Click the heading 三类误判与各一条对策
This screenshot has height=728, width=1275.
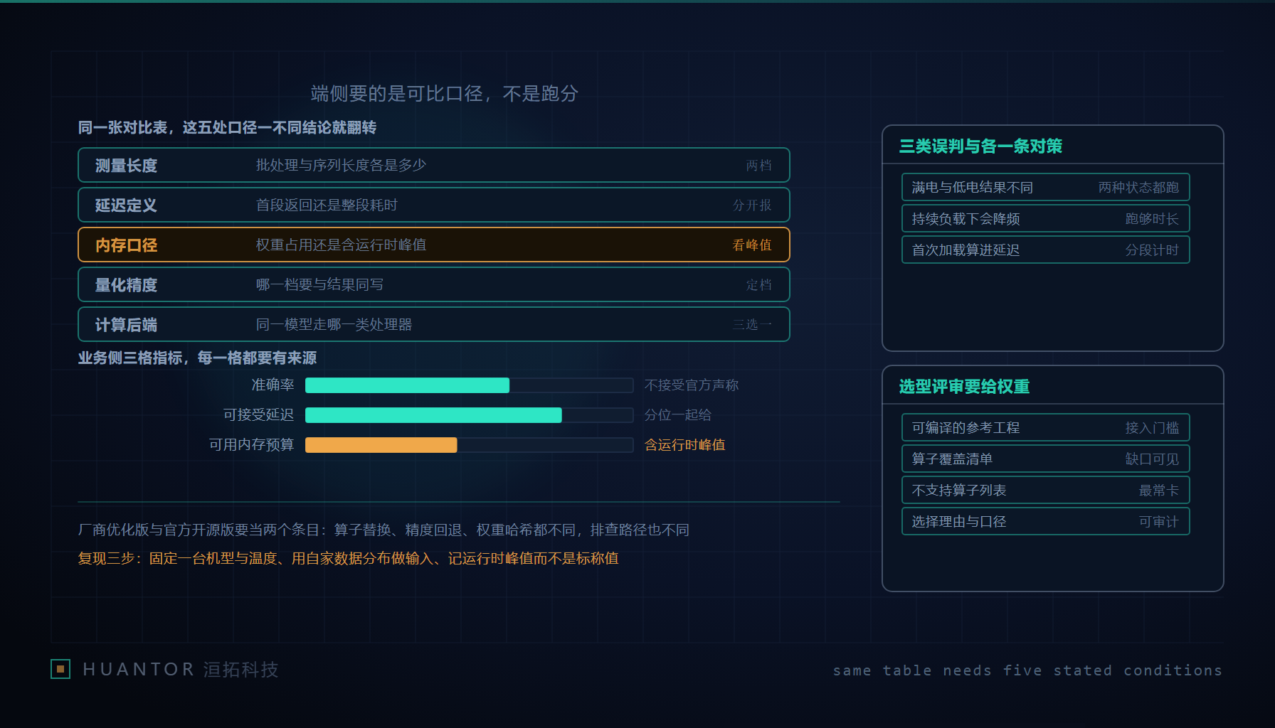[x=980, y=146]
